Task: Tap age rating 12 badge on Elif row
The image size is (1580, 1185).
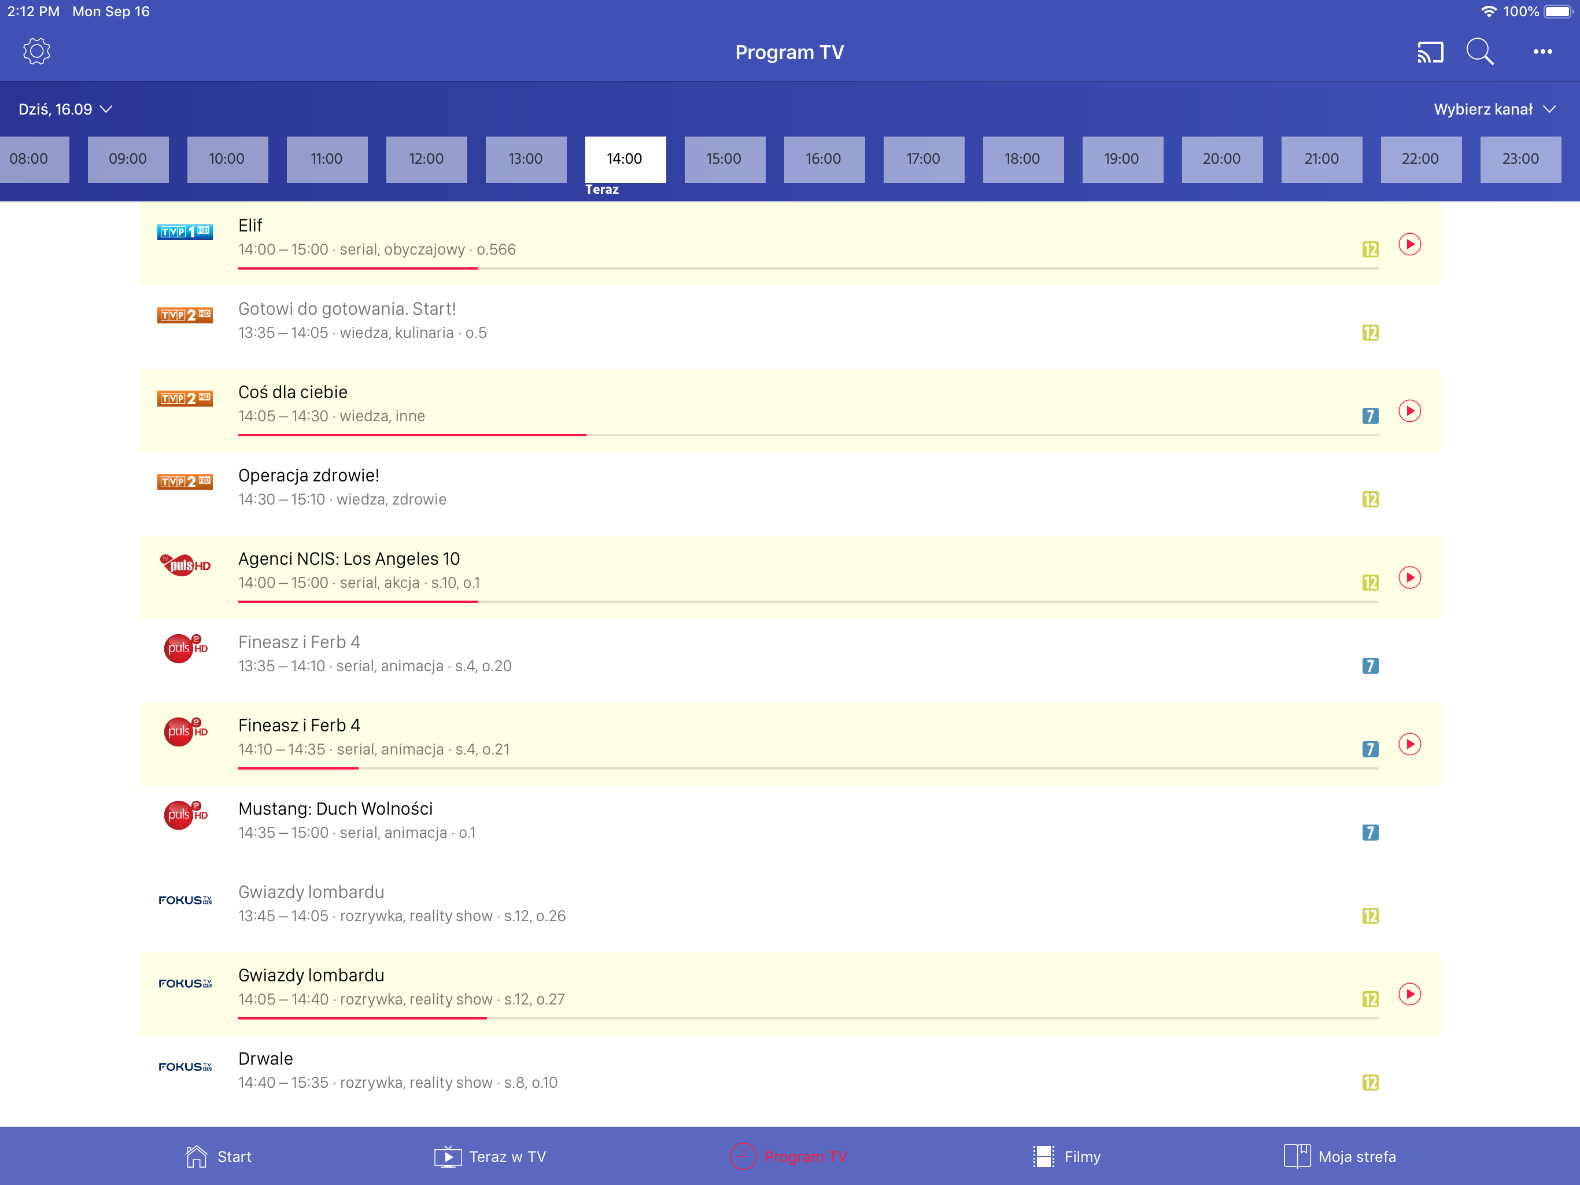Action: [x=1370, y=249]
